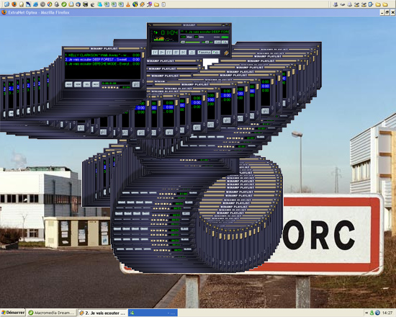Click the Play button in Winamp main window
This screenshot has width=396, height=317.
162,53
